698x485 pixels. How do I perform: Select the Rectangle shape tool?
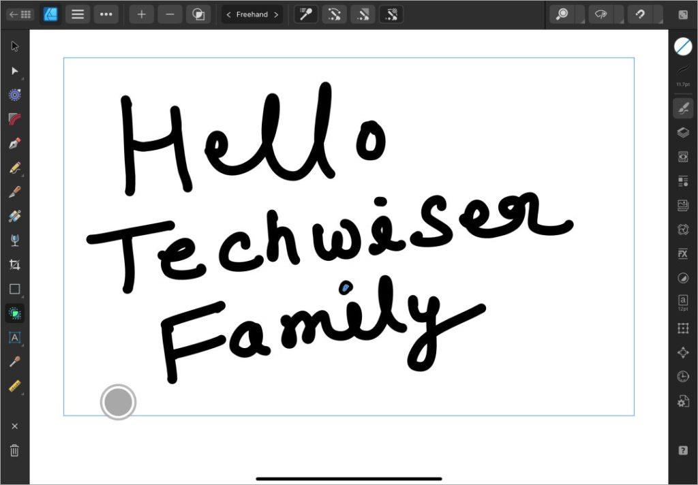[15, 289]
